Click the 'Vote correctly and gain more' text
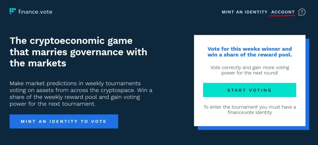This screenshot has width=318, height=145. tap(250, 70)
